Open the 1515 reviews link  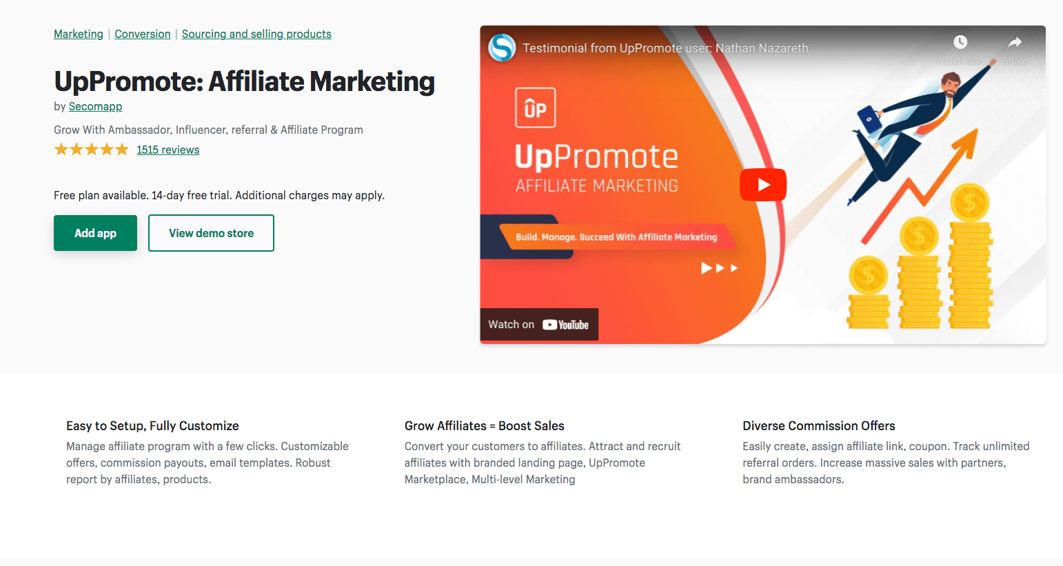tap(168, 150)
